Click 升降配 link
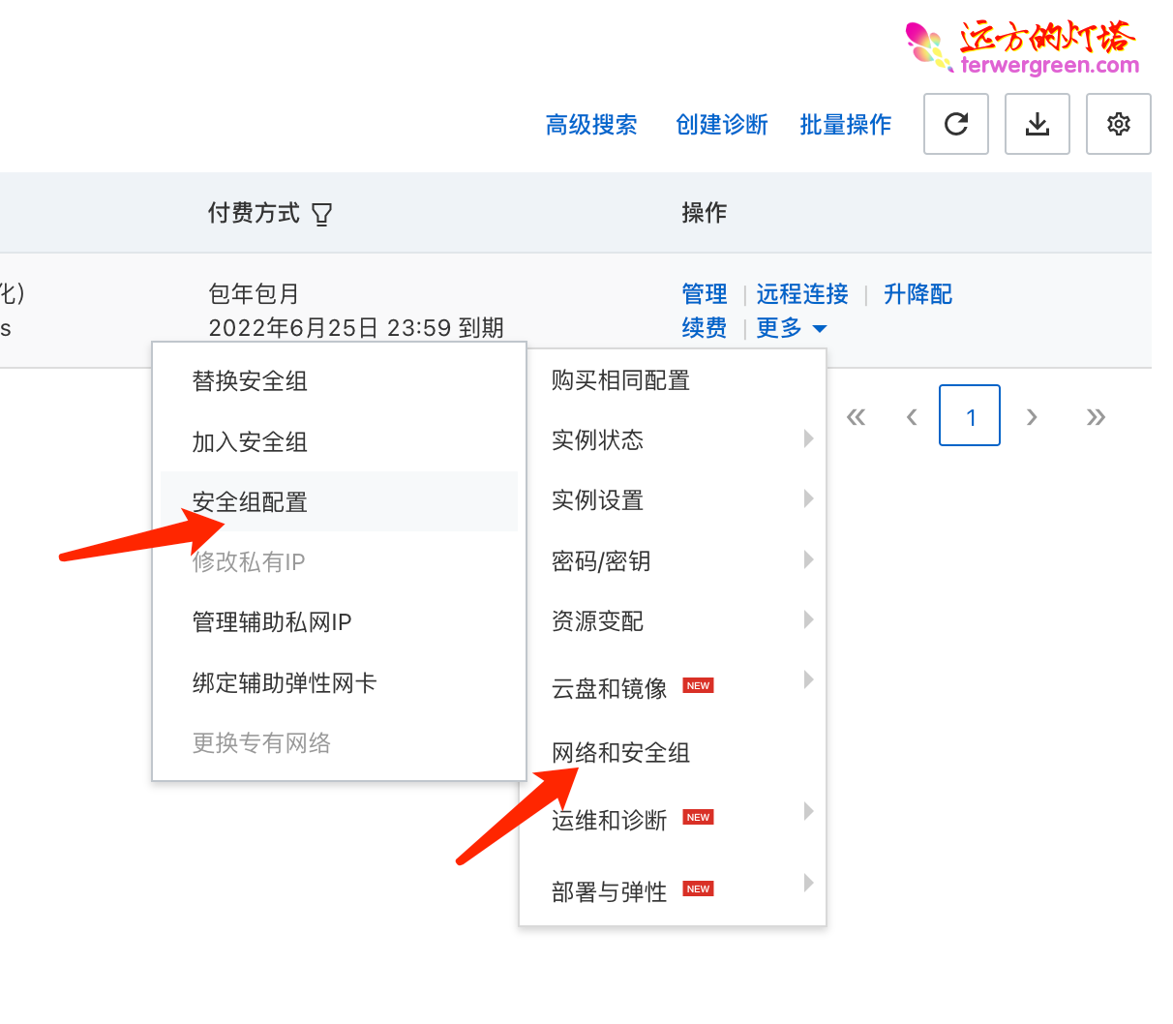 click(918, 294)
